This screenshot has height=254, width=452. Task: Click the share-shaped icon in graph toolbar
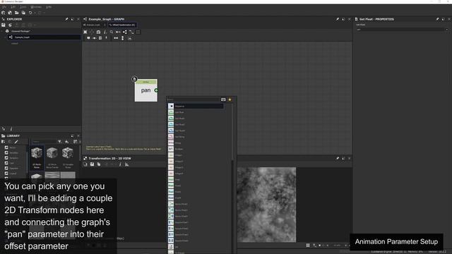tap(125, 32)
